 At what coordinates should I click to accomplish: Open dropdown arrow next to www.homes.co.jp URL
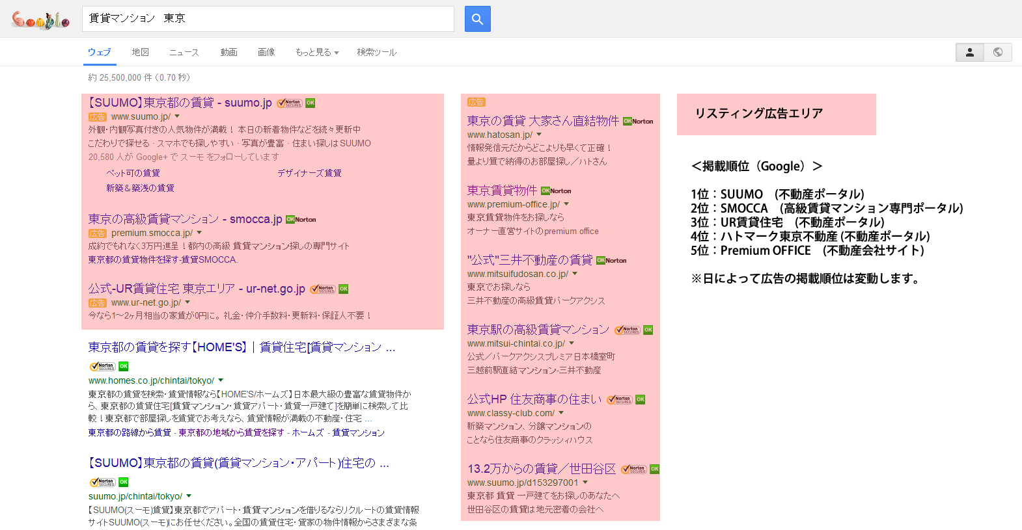(x=221, y=380)
